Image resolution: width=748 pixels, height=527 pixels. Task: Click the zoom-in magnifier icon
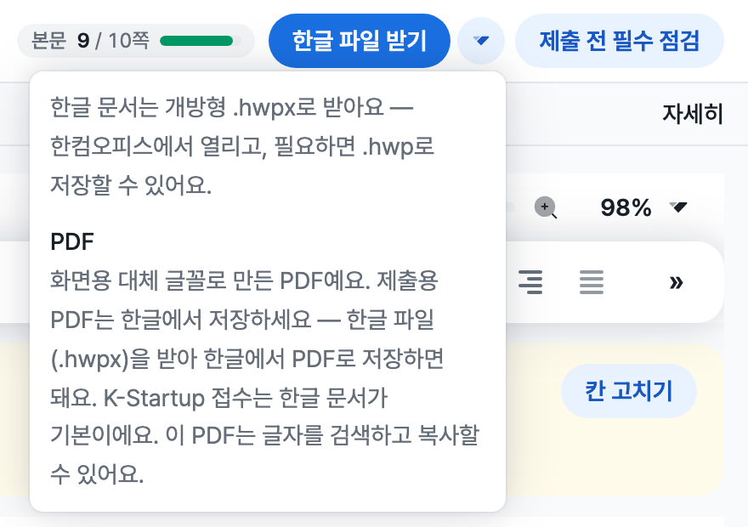(x=546, y=207)
